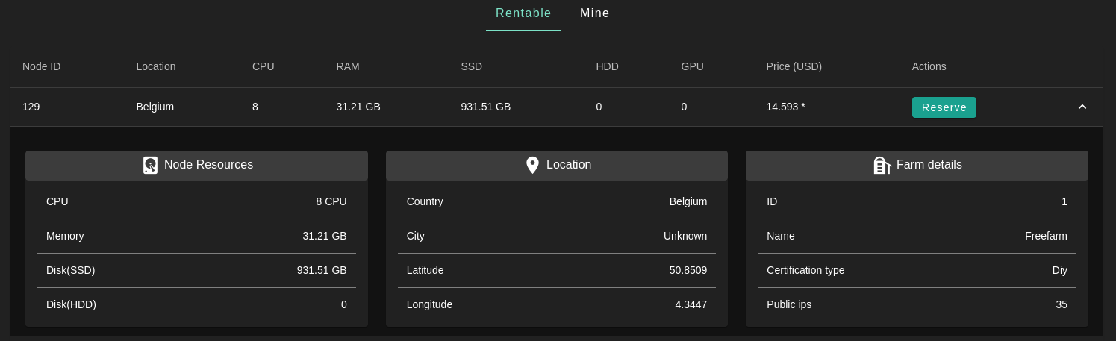
Task: Click the Node Resources disk icon
Action: point(151,165)
